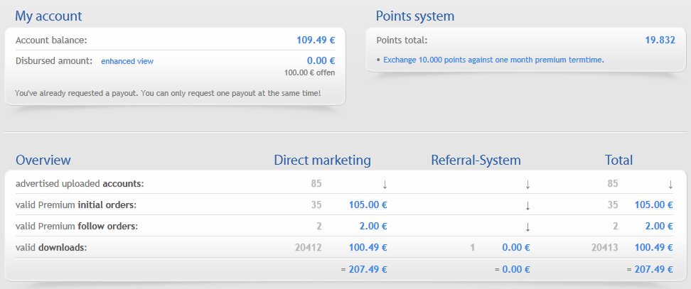The image size is (691, 289).
Task: Click the Referral-System initial orders down arrow
Action: tap(527, 205)
